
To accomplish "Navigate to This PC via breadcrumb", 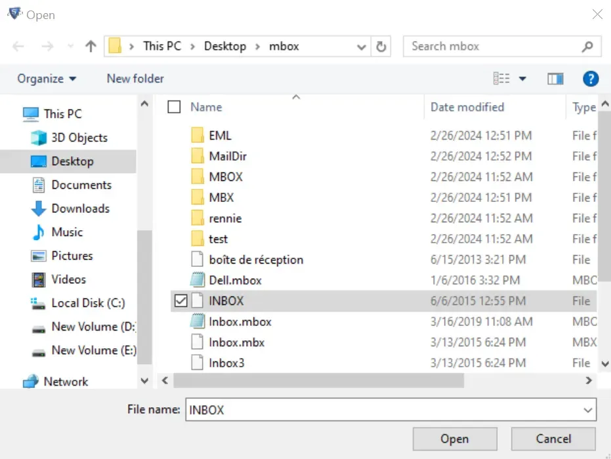I will click(x=161, y=46).
